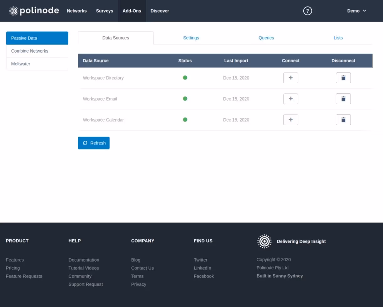Click the Refresh button
The height and width of the screenshot is (307, 383).
point(94,143)
